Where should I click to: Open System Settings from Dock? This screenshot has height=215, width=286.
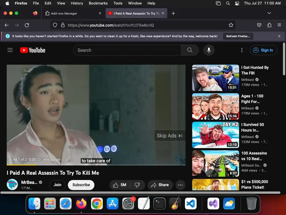(x=128, y=204)
